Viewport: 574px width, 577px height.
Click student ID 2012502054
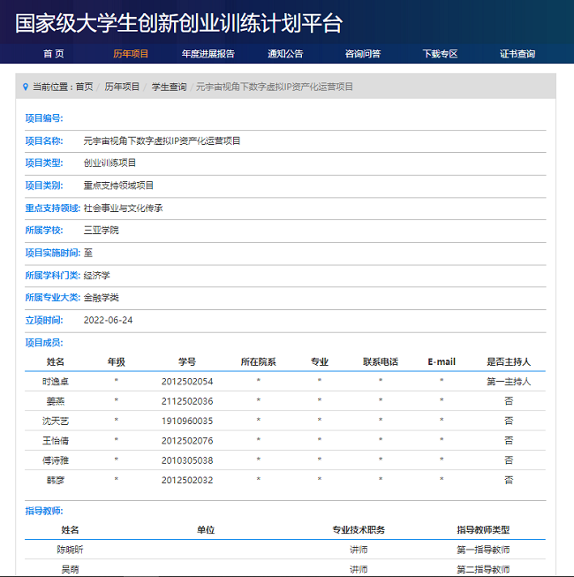click(187, 382)
